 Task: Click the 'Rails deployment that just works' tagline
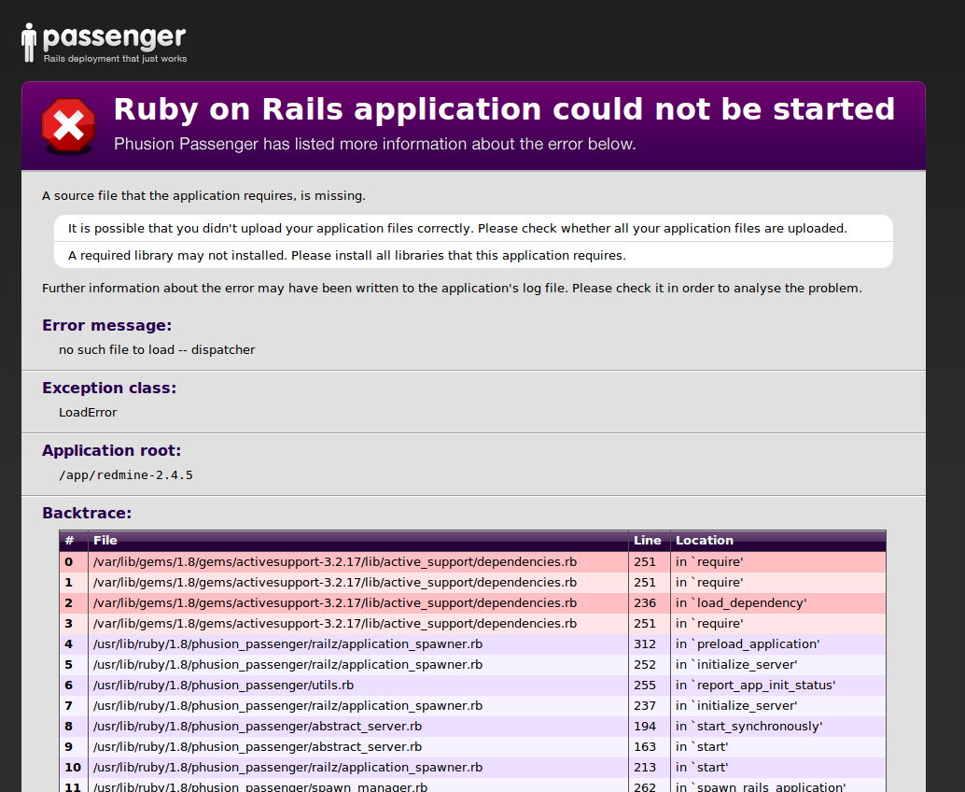coord(115,59)
